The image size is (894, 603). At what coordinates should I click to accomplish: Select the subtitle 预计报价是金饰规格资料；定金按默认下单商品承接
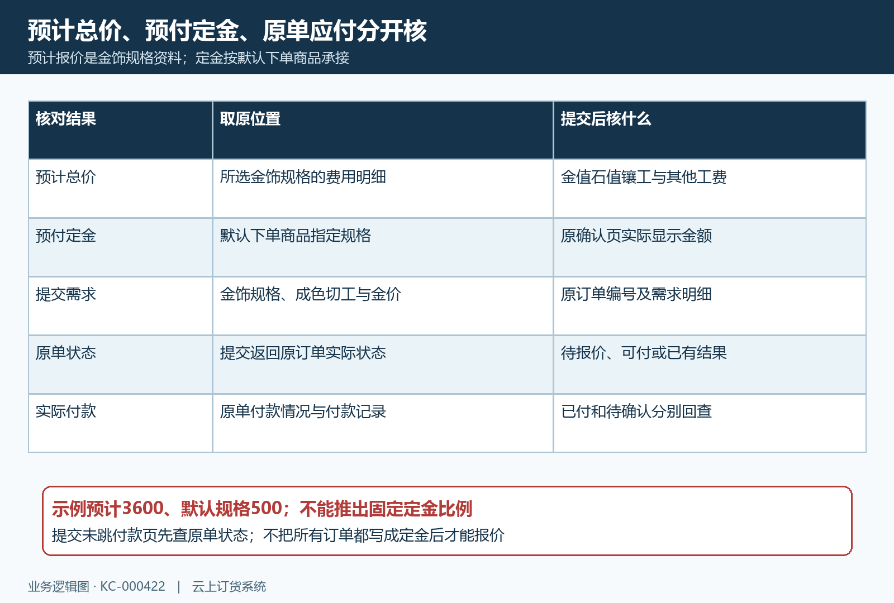[188, 58]
